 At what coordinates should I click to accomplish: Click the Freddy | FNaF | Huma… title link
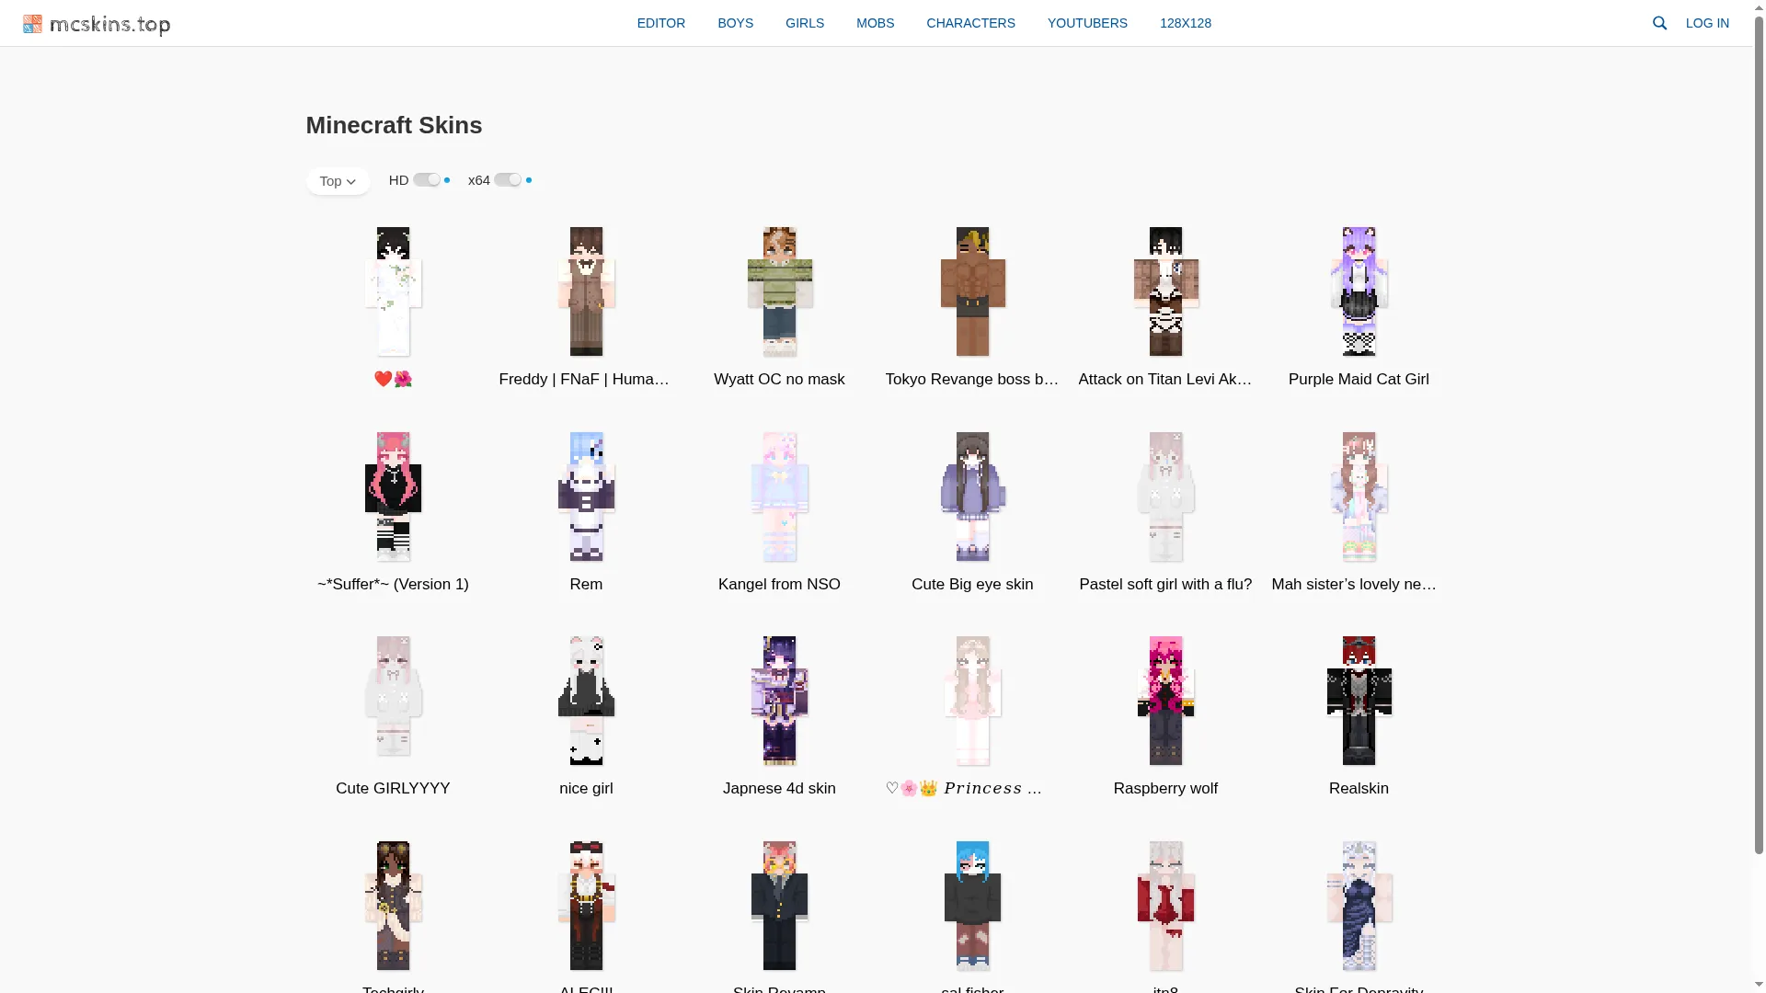point(586,379)
